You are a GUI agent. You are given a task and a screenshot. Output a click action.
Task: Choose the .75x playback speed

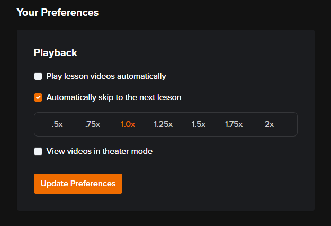(93, 124)
